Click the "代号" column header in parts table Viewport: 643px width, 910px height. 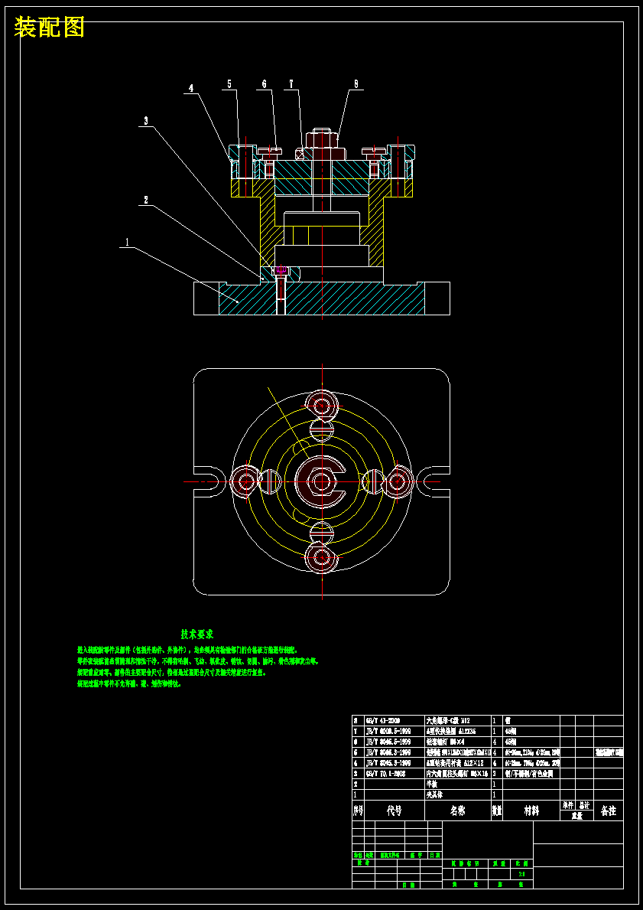(395, 811)
